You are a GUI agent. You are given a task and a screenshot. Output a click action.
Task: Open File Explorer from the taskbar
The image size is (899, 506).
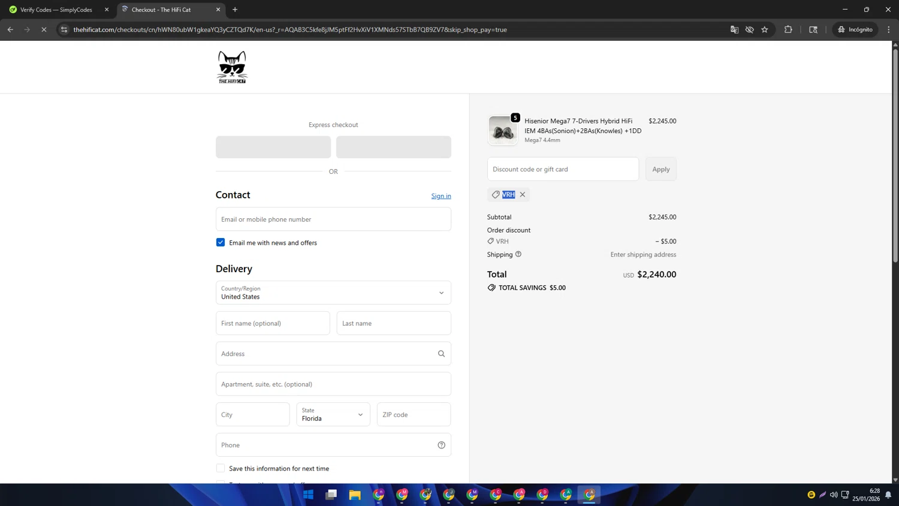[x=355, y=495]
